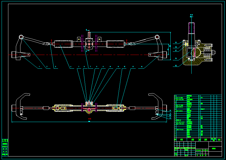Click callout number 22 near right knuckle
Viewport: 226px width, 160px height.
pos(170,116)
